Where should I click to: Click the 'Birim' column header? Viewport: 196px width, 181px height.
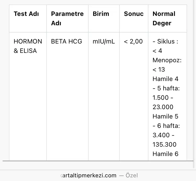coord(101,14)
